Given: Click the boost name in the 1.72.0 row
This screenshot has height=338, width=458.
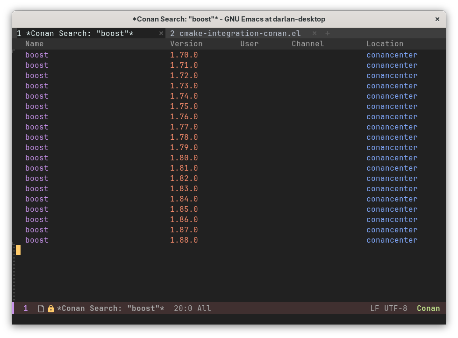Looking at the screenshot, I should point(37,75).
